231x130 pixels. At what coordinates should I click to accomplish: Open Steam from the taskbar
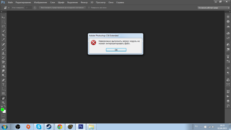click(x=49, y=127)
